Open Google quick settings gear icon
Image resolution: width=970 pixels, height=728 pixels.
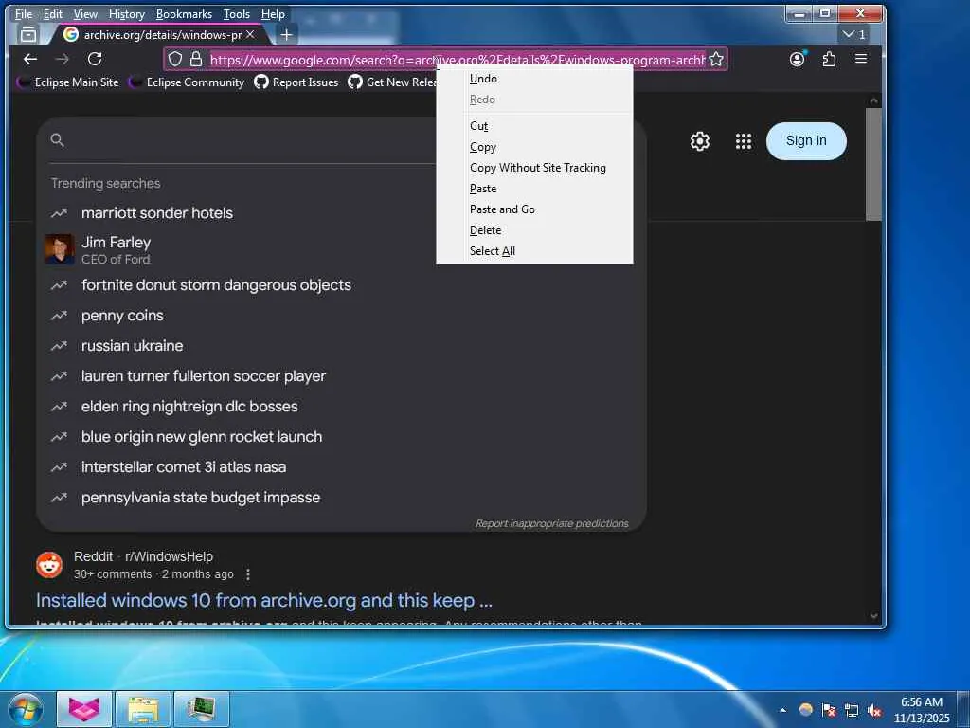coord(700,141)
